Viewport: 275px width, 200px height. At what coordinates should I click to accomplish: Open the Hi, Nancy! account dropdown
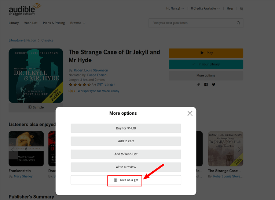(175, 8)
